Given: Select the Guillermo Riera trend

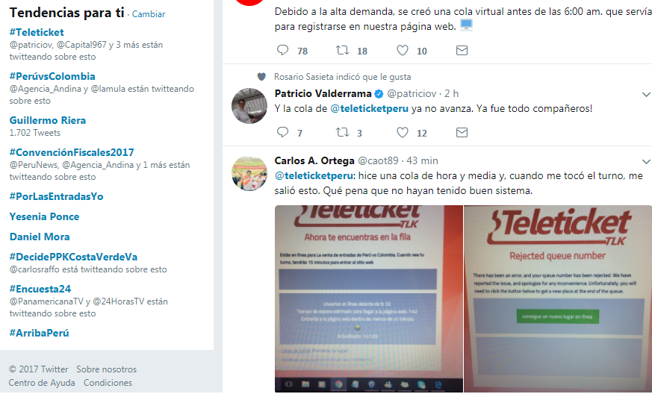Looking at the screenshot, I should coord(48,121).
